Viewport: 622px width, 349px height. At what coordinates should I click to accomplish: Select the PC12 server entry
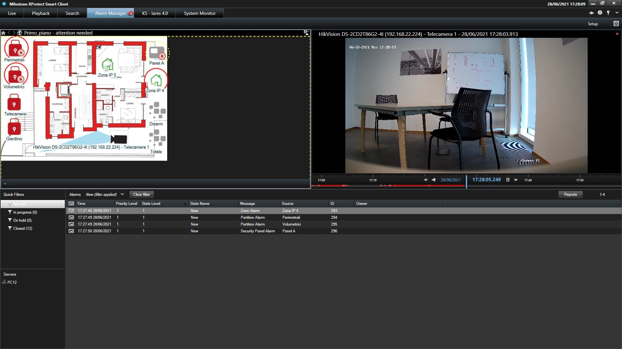(x=12, y=282)
